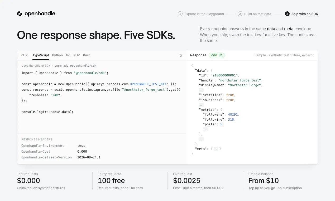335x201 pixels.
Task: Switch to the PHP tab
Action: [76, 55]
